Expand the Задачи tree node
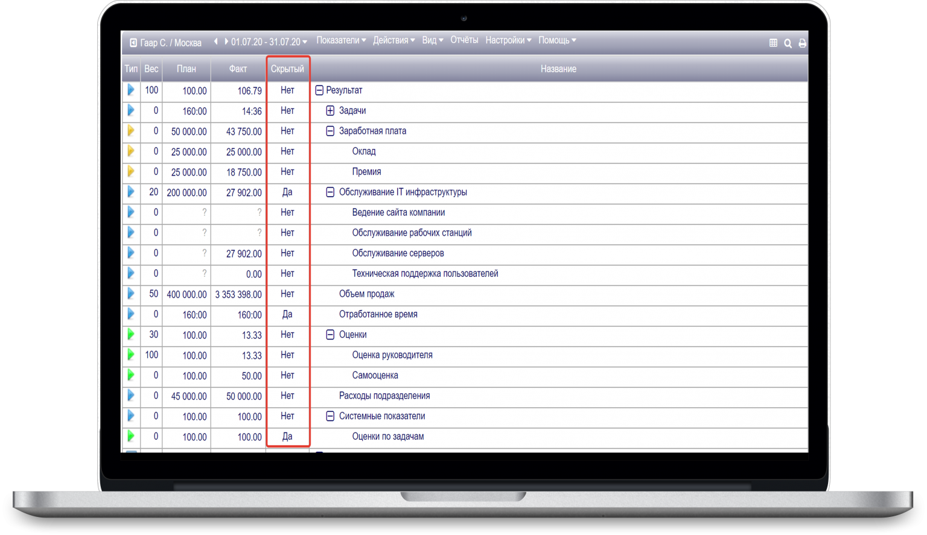This screenshot has height=535, width=927. click(x=330, y=111)
